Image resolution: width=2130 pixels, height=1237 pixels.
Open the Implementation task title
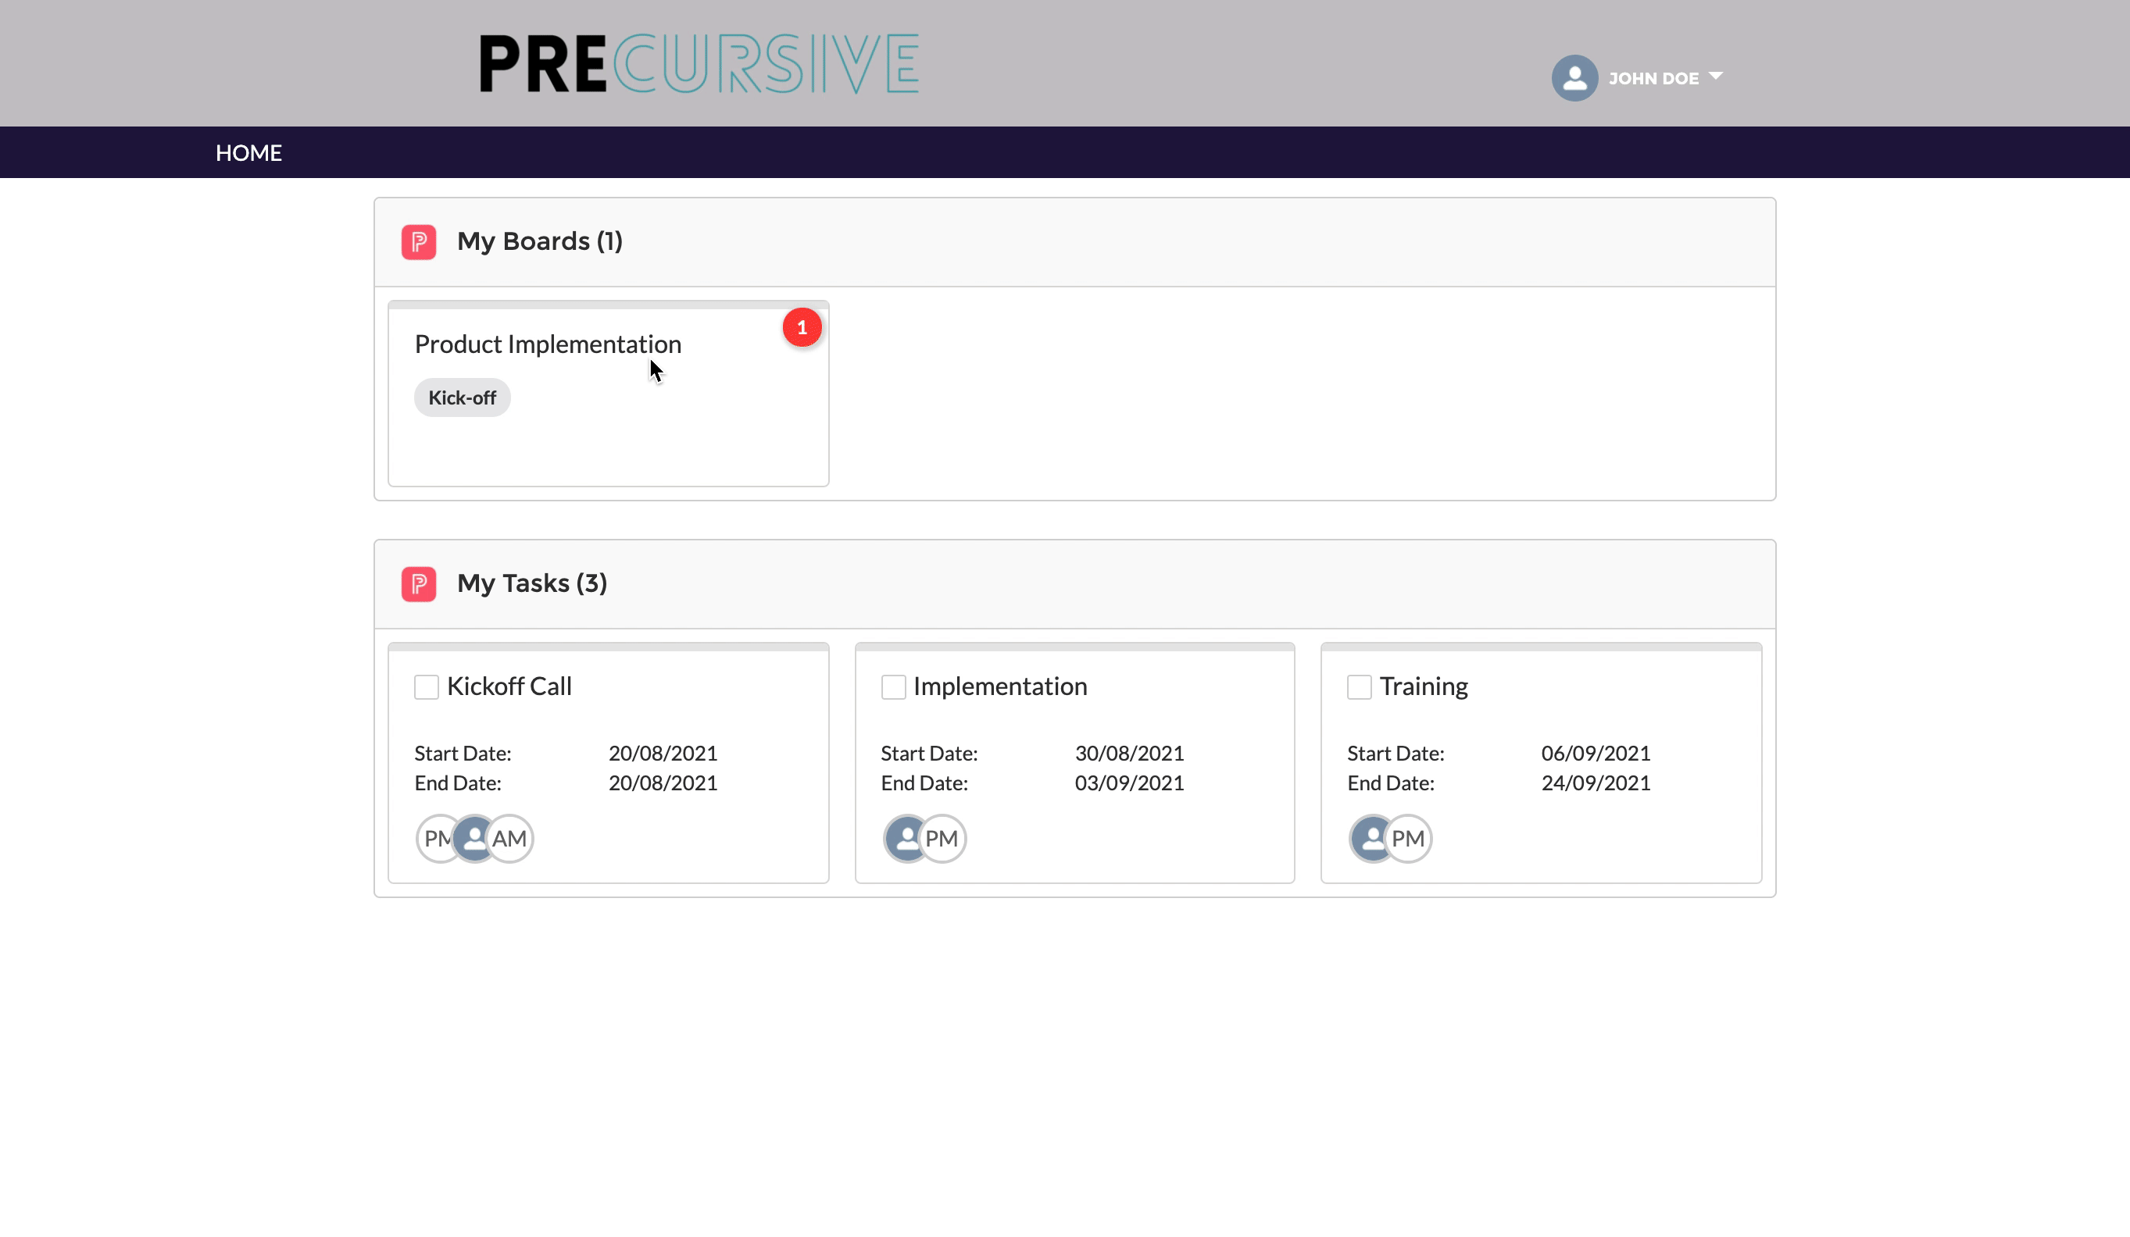pos(1000,686)
